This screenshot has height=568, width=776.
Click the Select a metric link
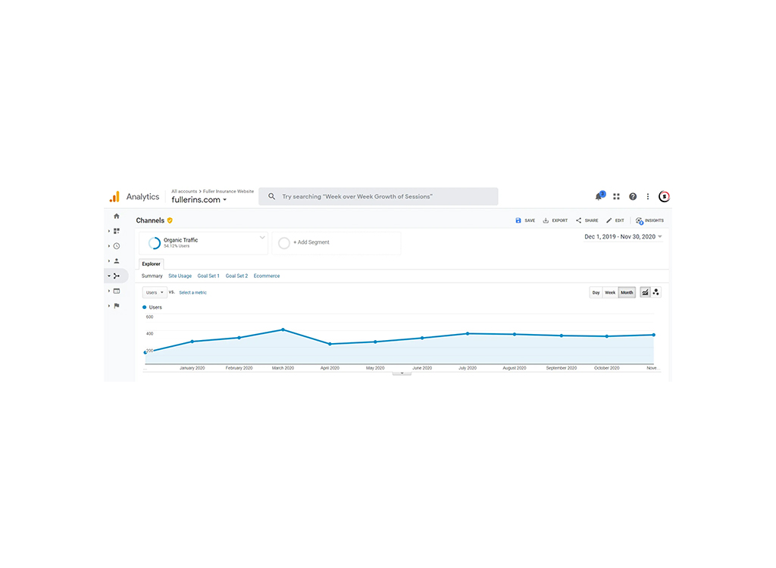click(192, 292)
